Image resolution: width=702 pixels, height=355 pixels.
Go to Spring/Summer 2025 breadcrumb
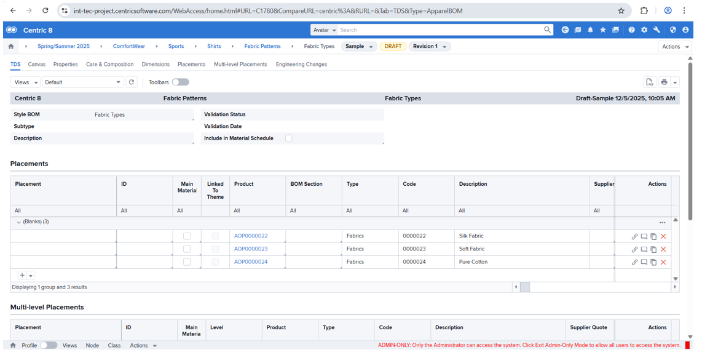coord(63,46)
